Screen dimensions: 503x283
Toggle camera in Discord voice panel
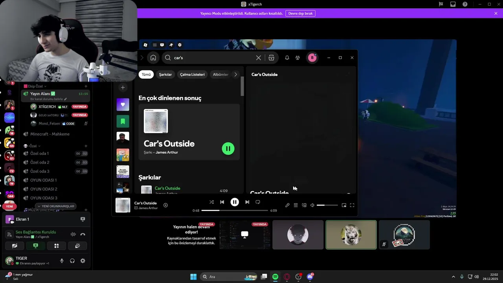coord(15,246)
